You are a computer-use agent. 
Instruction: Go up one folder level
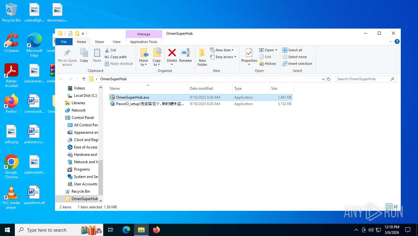click(84, 79)
